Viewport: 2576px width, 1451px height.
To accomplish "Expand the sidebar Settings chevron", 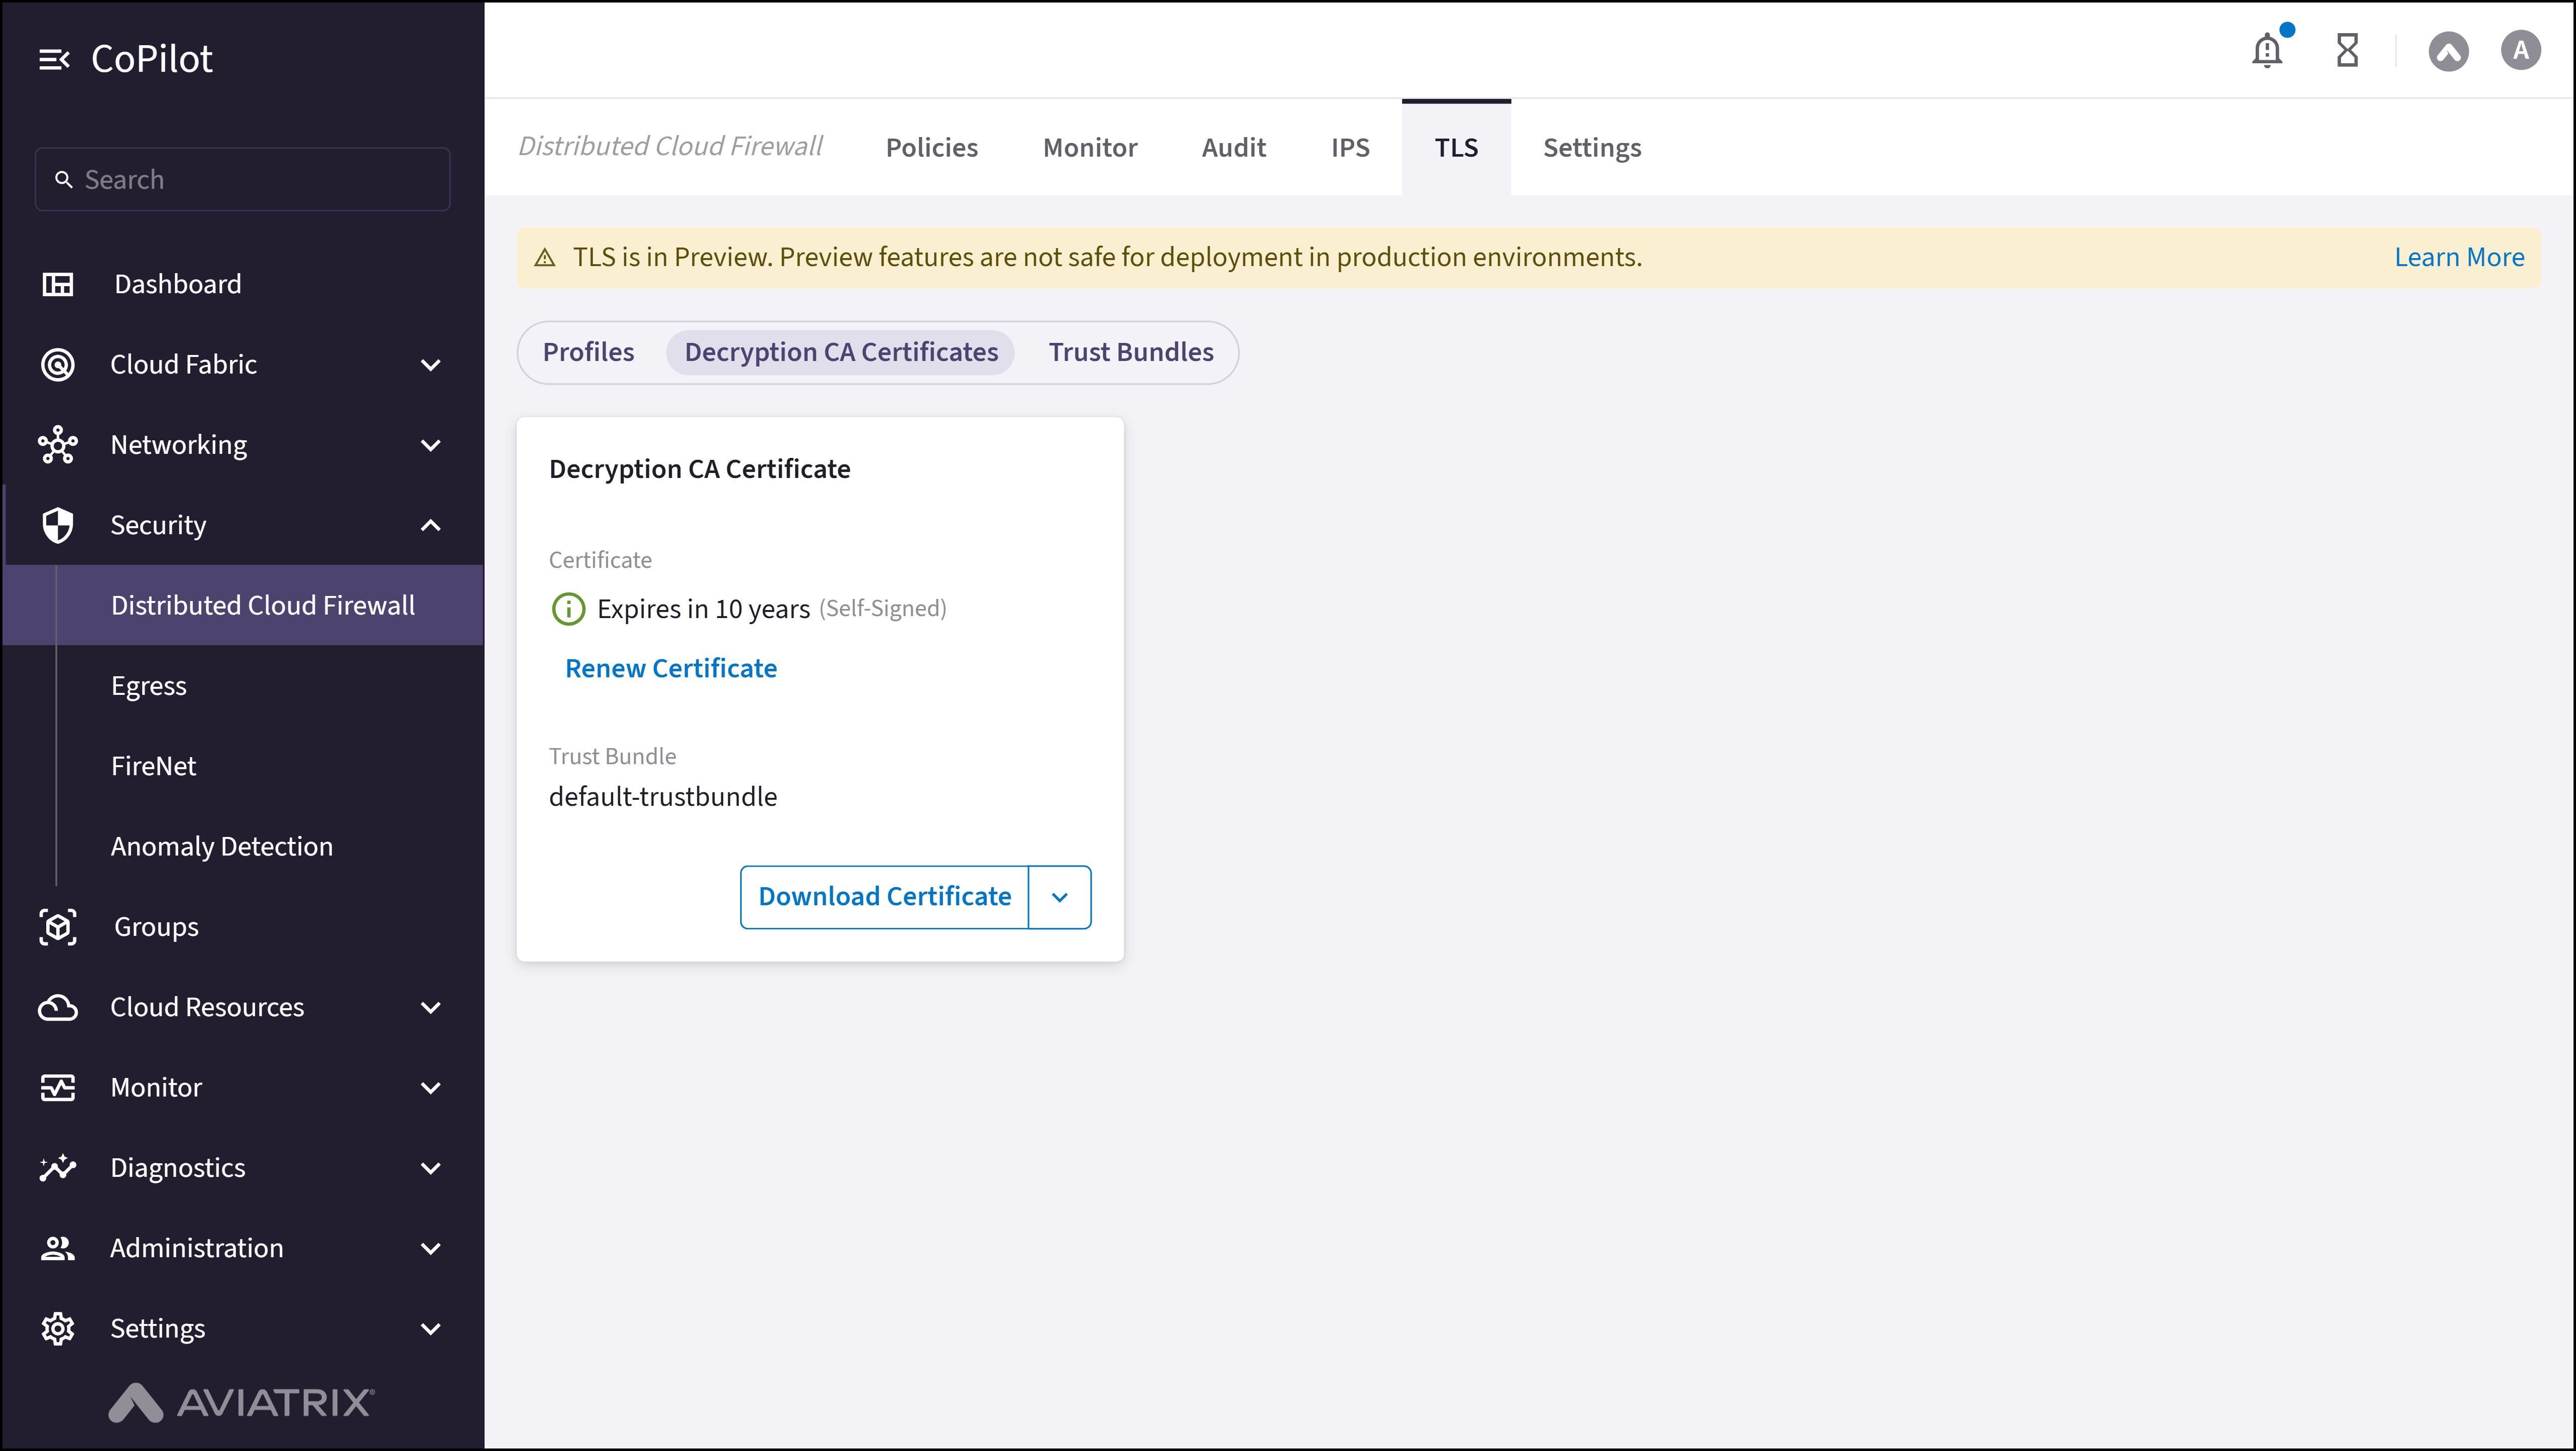I will click(x=431, y=1329).
